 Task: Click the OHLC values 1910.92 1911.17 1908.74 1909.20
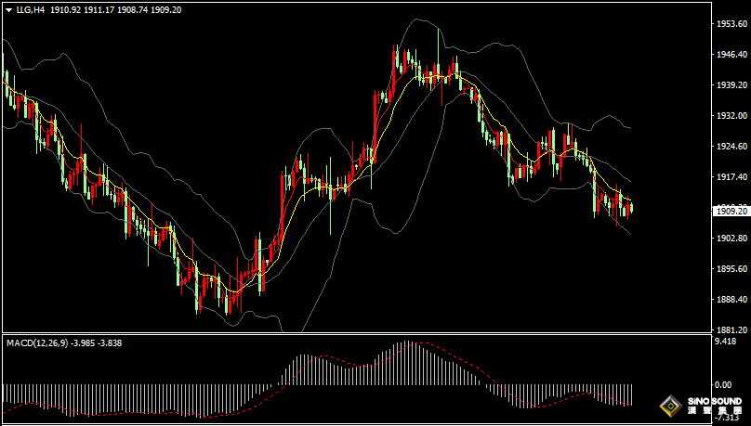pos(115,8)
